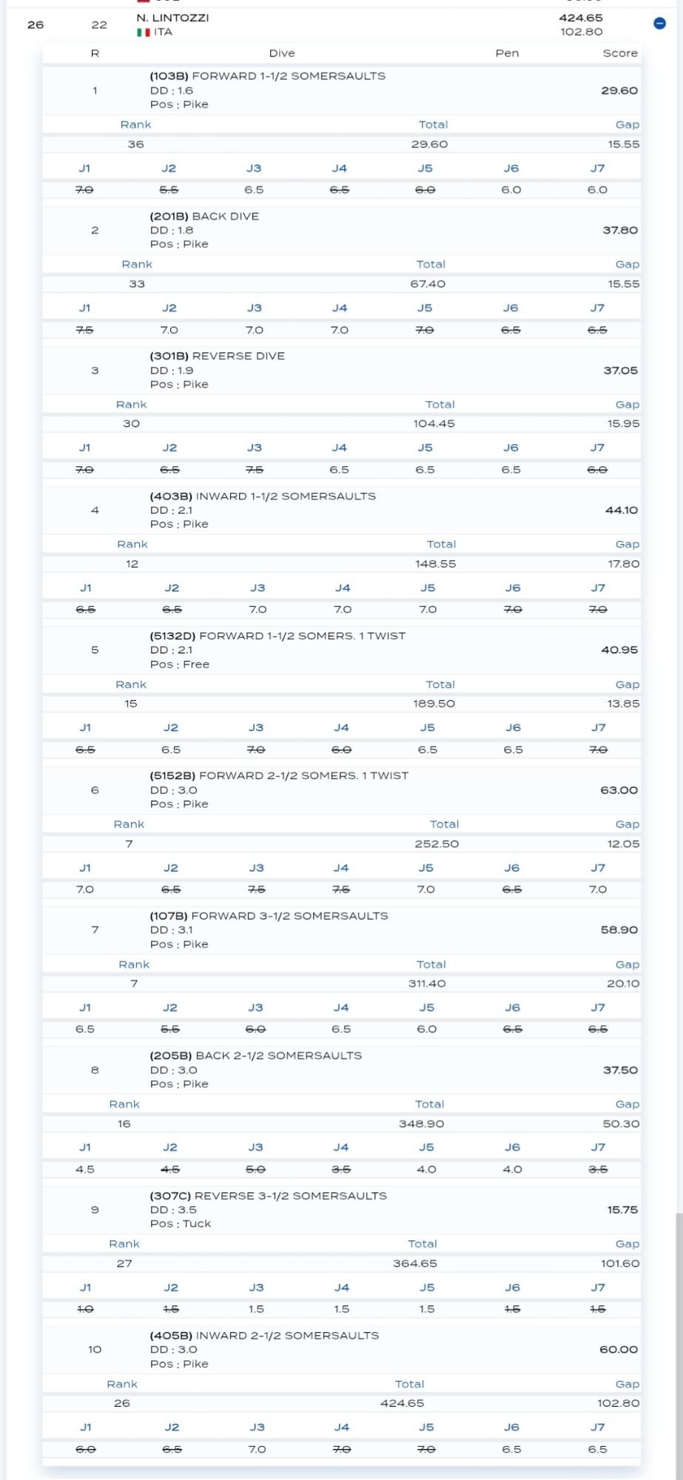The image size is (683, 1480).
Task: Select diver name N. LINTOZZI
Action: (x=172, y=18)
